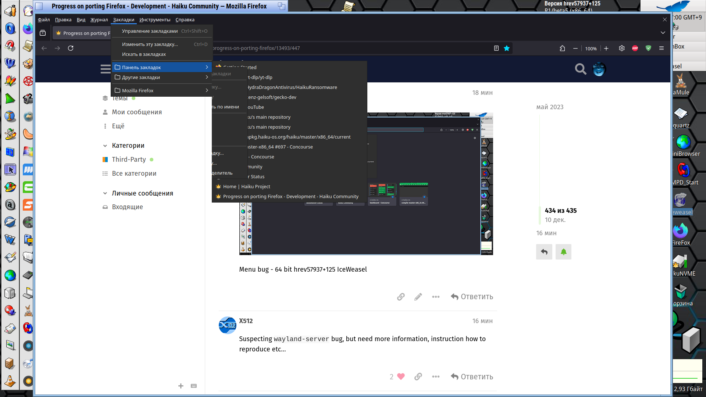Expand the Ещё sidebar menu
This screenshot has height=397, width=706.
pyautogui.click(x=118, y=126)
